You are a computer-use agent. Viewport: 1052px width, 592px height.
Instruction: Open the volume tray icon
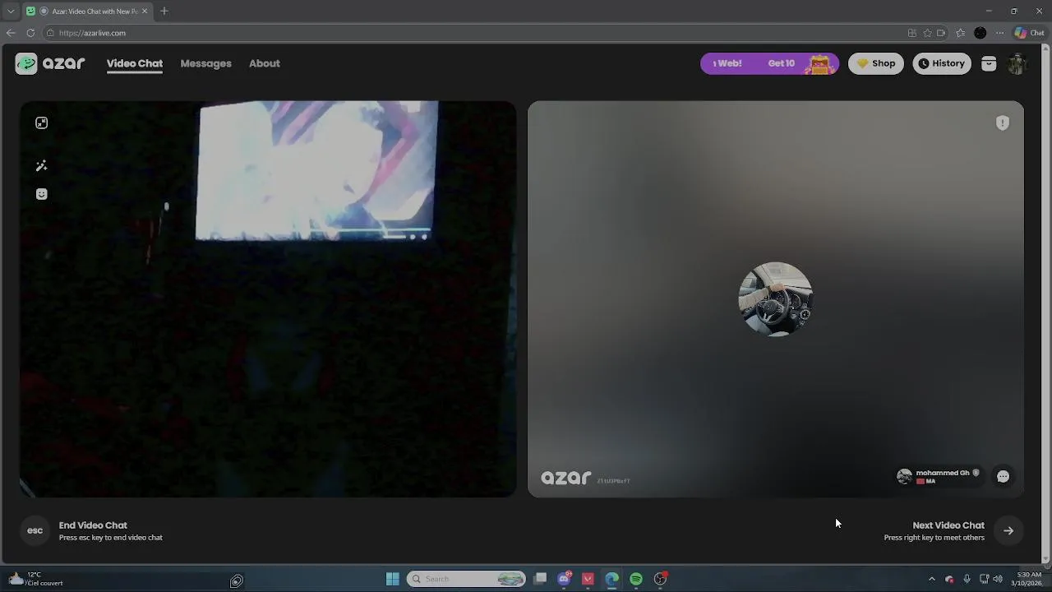999,579
